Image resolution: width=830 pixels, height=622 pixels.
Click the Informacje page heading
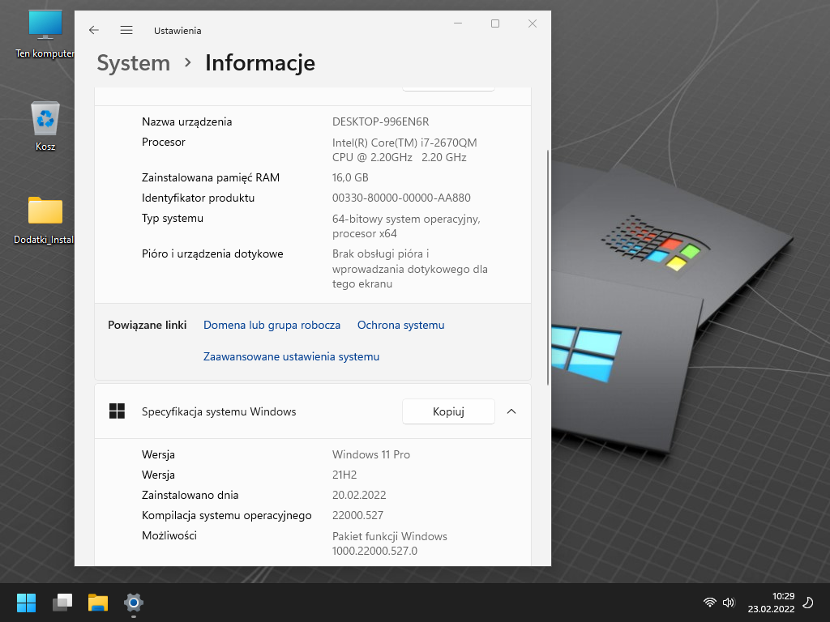260,63
